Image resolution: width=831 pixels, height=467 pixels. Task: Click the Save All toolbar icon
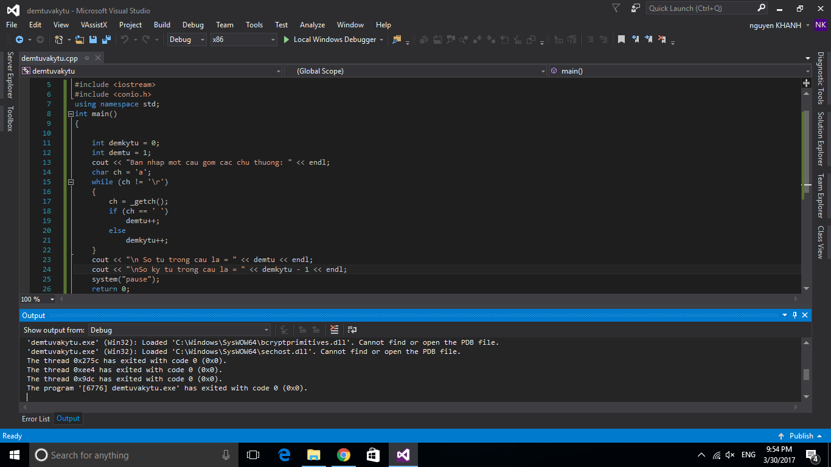click(106, 40)
